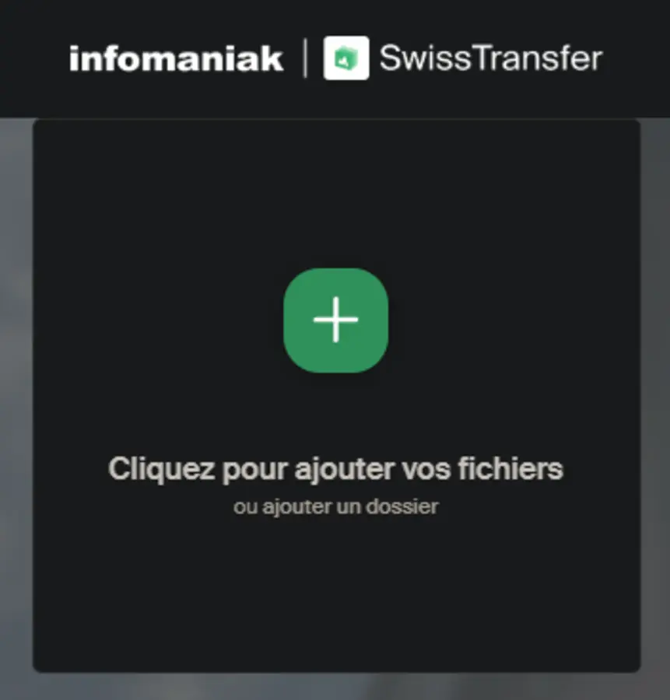Click the vertical divider between the logos

[x=305, y=58]
